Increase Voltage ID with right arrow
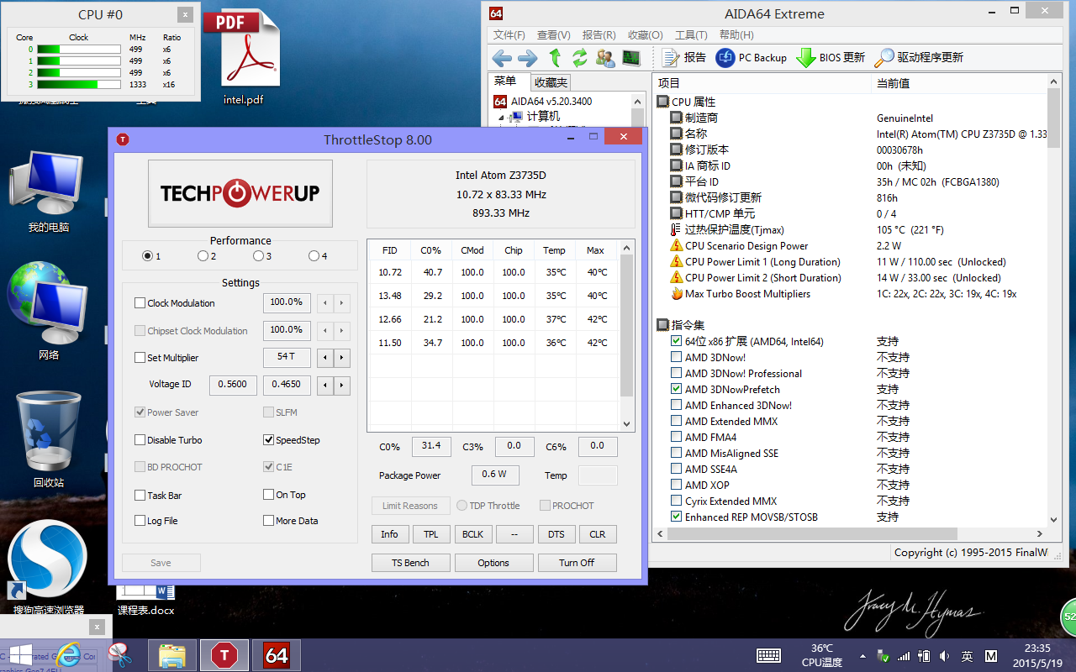The width and height of the screenshot is (1076, 672). 341,386
